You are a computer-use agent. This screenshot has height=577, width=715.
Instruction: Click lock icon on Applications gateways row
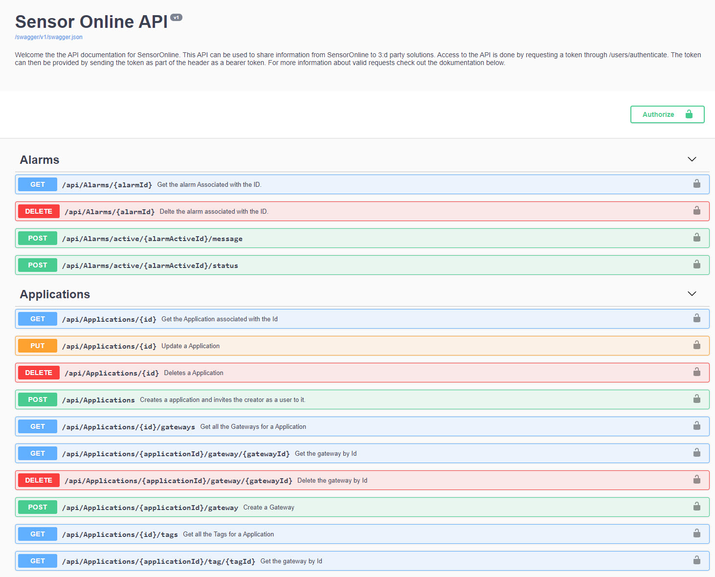[696, 426]
